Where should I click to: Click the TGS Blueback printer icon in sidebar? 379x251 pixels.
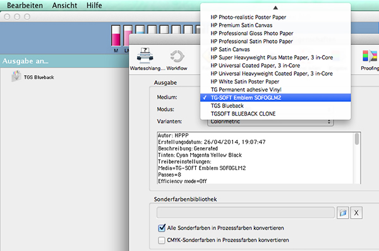click(16, 76)
